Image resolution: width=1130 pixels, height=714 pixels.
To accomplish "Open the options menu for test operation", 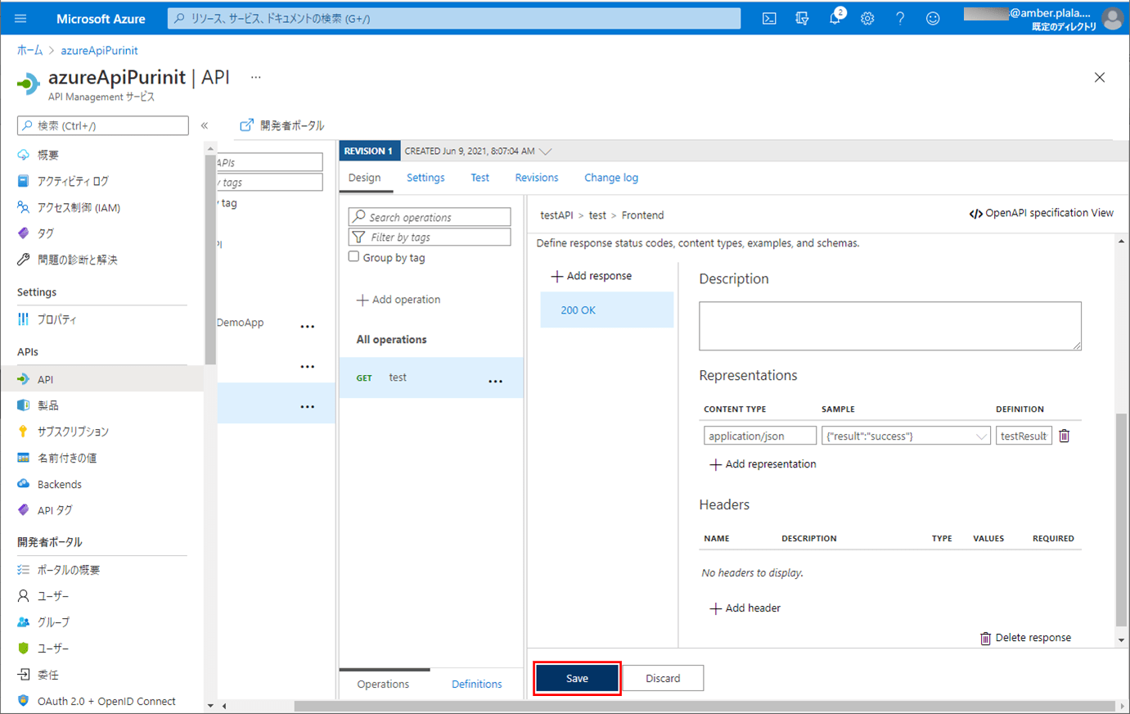I will coord(495,381).
